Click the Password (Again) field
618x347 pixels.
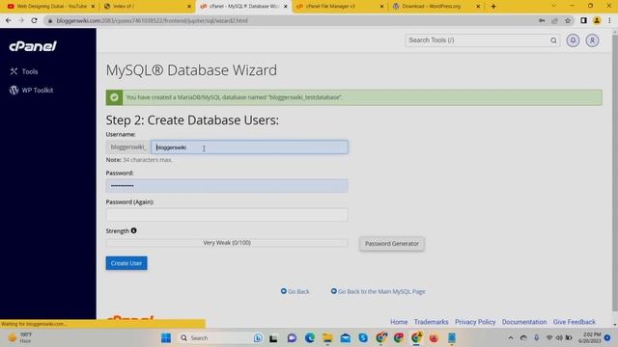(227, 215)
